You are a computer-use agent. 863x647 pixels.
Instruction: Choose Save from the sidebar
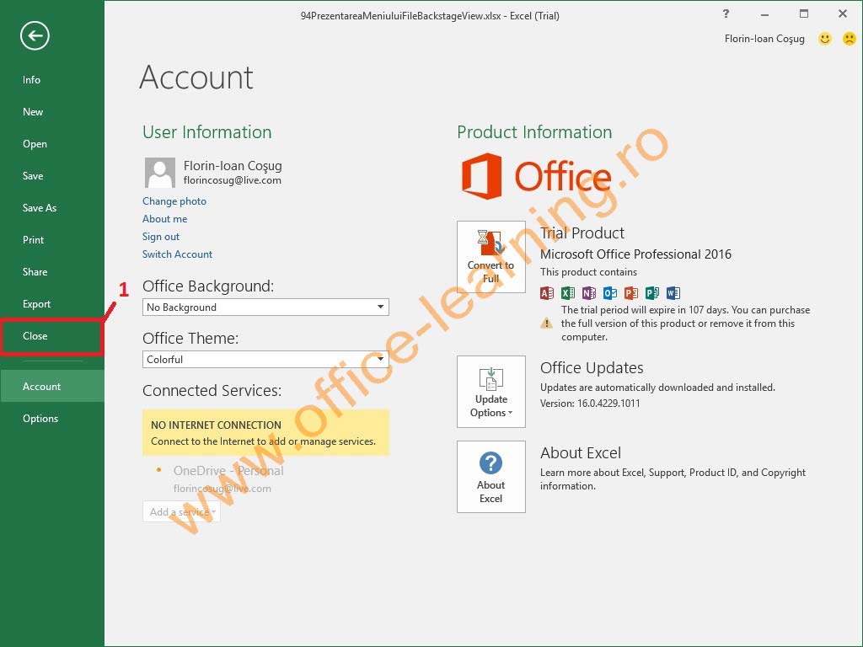tap(52, 175)
